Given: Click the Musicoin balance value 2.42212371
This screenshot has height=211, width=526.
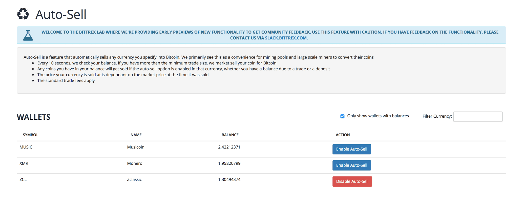Looking at the screenshot, I should click(229, 147).
